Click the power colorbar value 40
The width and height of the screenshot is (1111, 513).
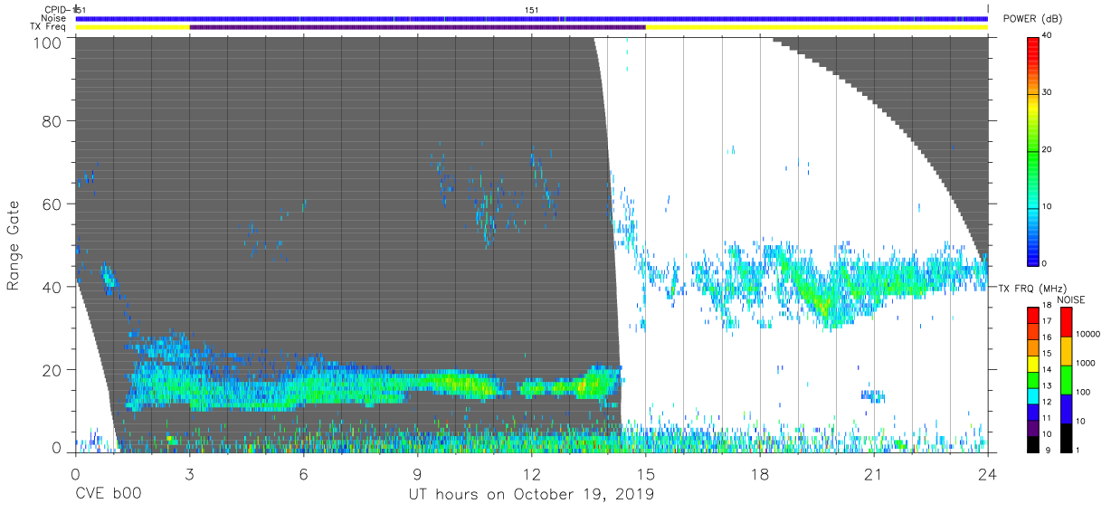pos(1048,36)
